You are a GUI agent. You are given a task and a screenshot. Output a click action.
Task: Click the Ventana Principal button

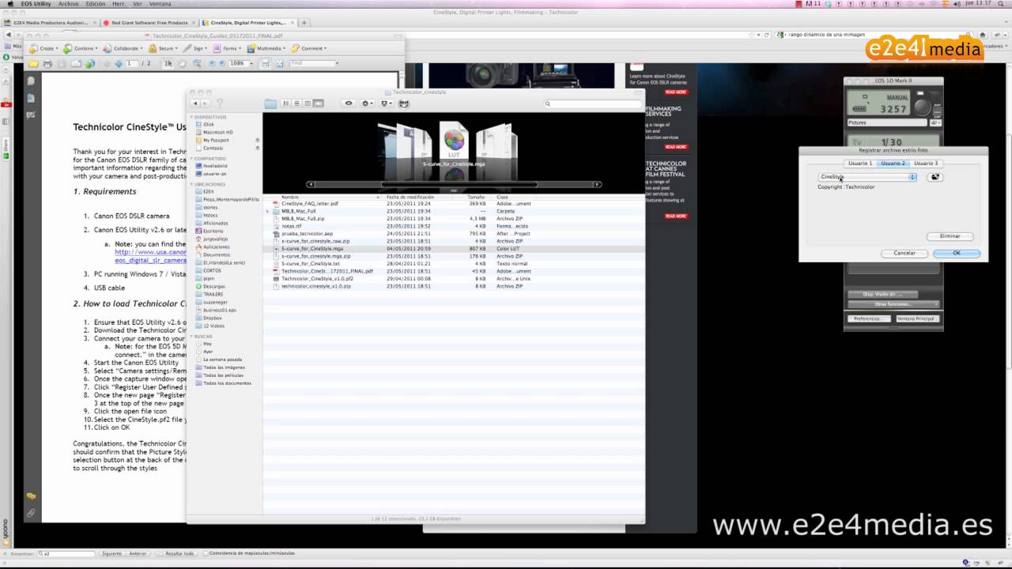pos(917,318)
